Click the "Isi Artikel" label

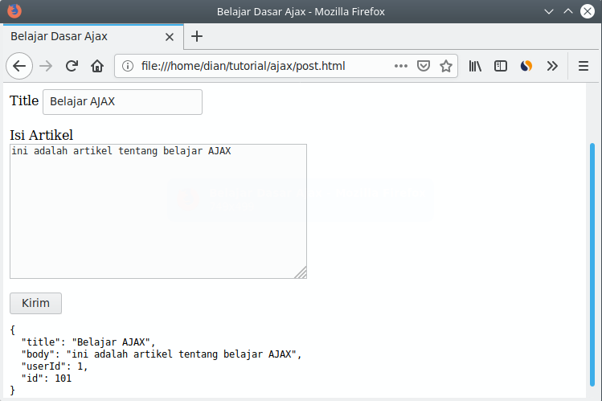pyautogui.click(x=41, y=135)
